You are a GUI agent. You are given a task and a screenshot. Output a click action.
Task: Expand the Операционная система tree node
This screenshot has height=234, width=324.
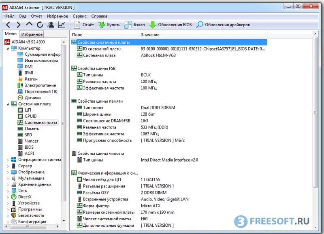pyautogui.click(x=8, y=160)
